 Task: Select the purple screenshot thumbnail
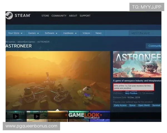click(x=100, y=116)
